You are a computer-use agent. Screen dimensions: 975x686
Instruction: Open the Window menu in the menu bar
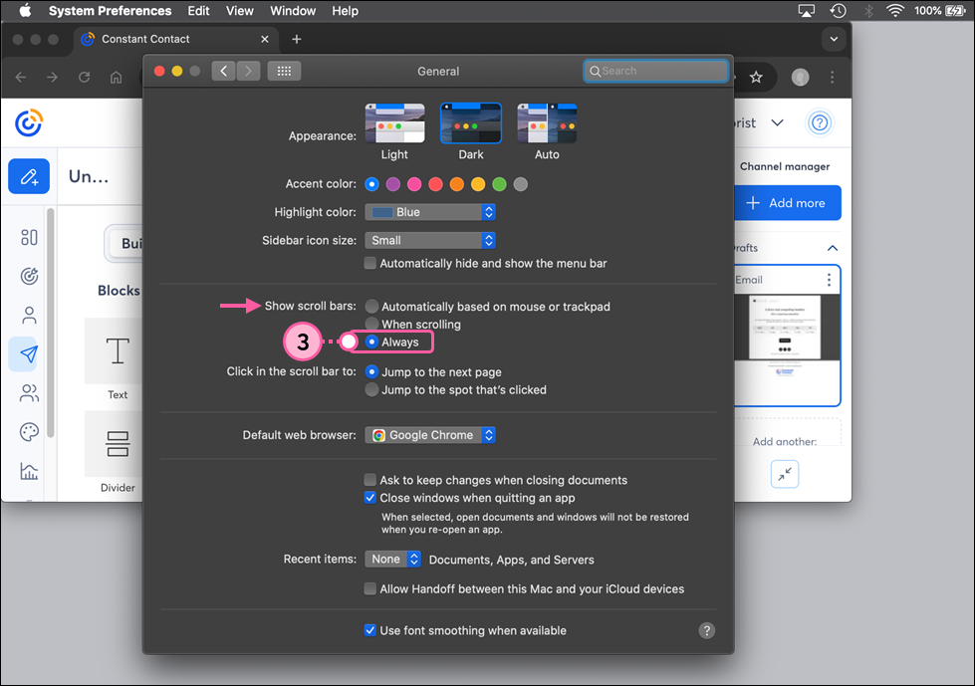(x=292, y=11)
